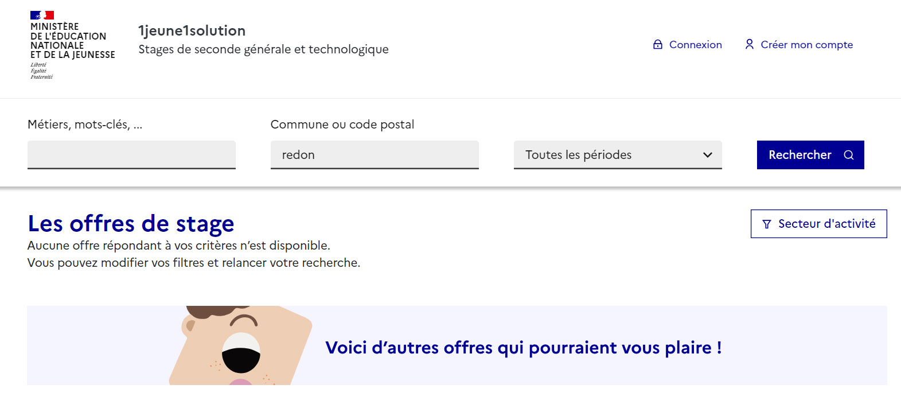Click the magnifier icon in Rechercher button
This screenshot has width=901, height=412.
point(849,155)
